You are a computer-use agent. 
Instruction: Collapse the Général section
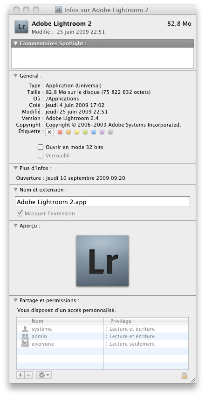click(x=16, y=76)
